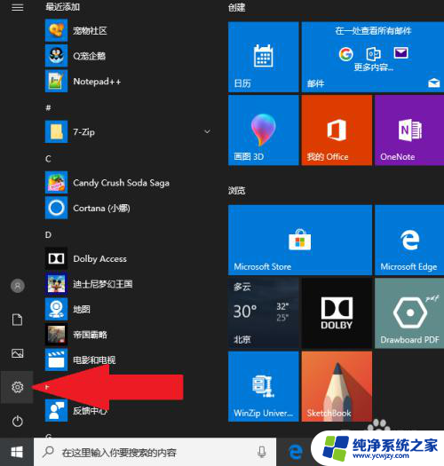Click the C letter group header
444x466 pixels.
pos(48,158)
